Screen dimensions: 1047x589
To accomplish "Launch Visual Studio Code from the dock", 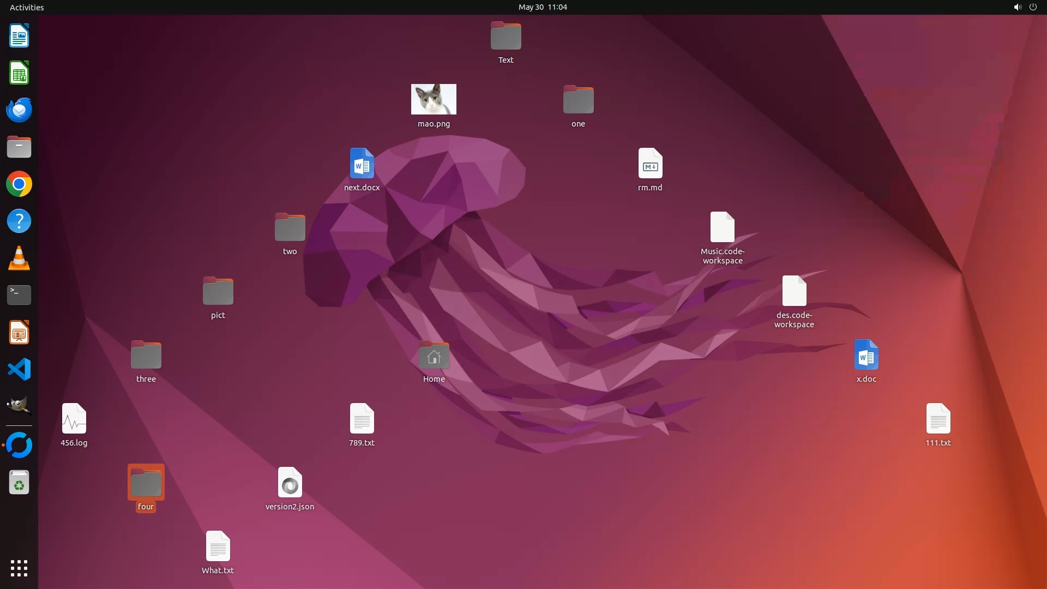I will click(19, 369).
